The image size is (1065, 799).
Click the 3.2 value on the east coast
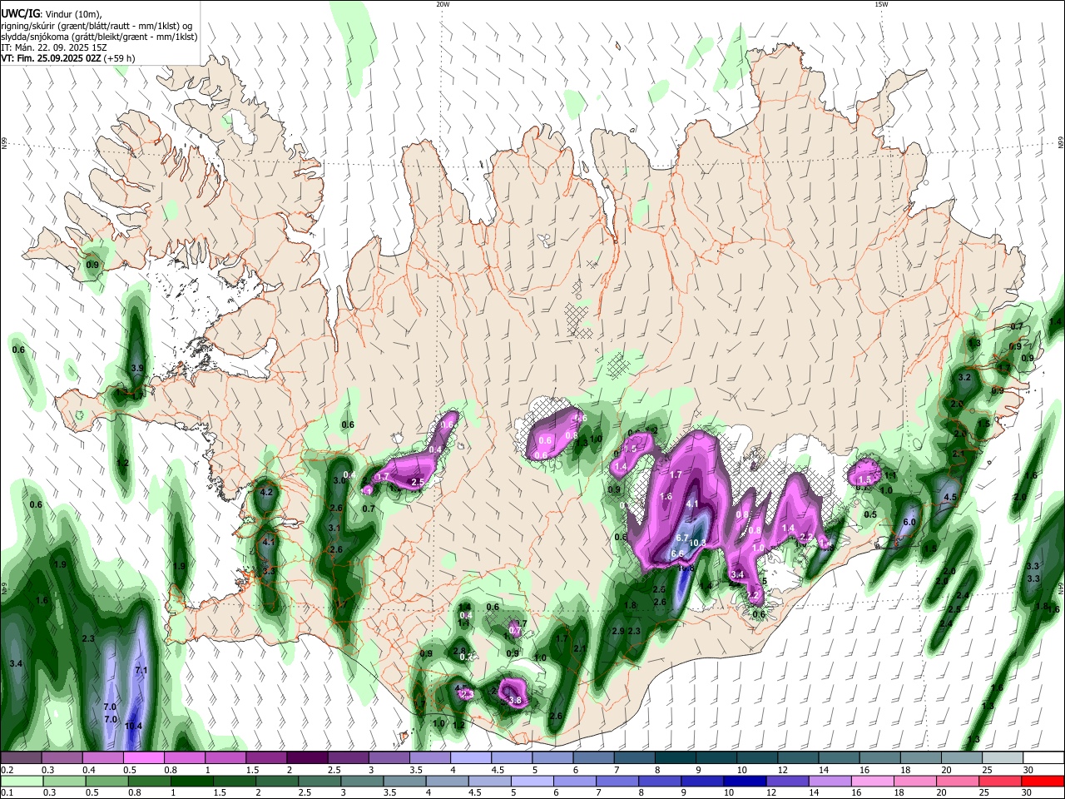965,378
